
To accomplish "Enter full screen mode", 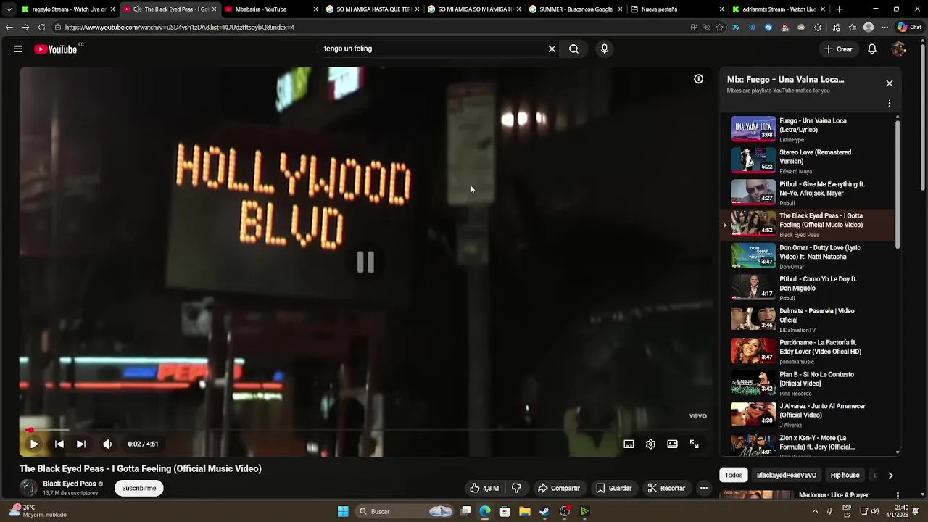I will tap(694, 444).
